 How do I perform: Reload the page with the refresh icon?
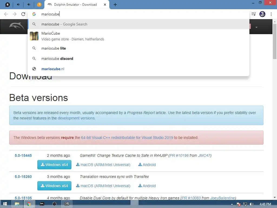pyautogui.click(x=23, y=14)
